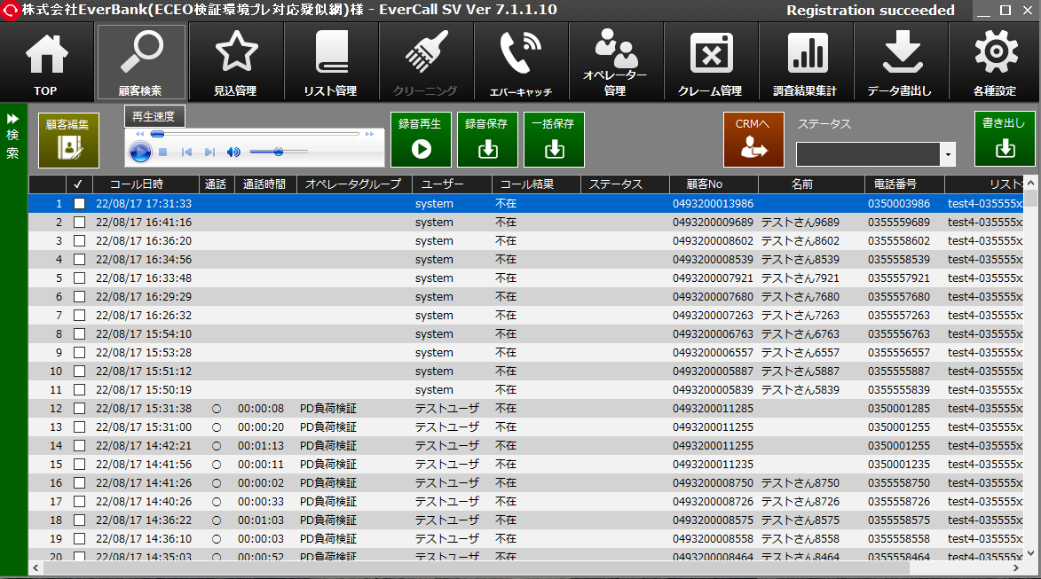Click the 再生速度 playback speed button
Screen dimensions: 1041x579
point(154,116)
